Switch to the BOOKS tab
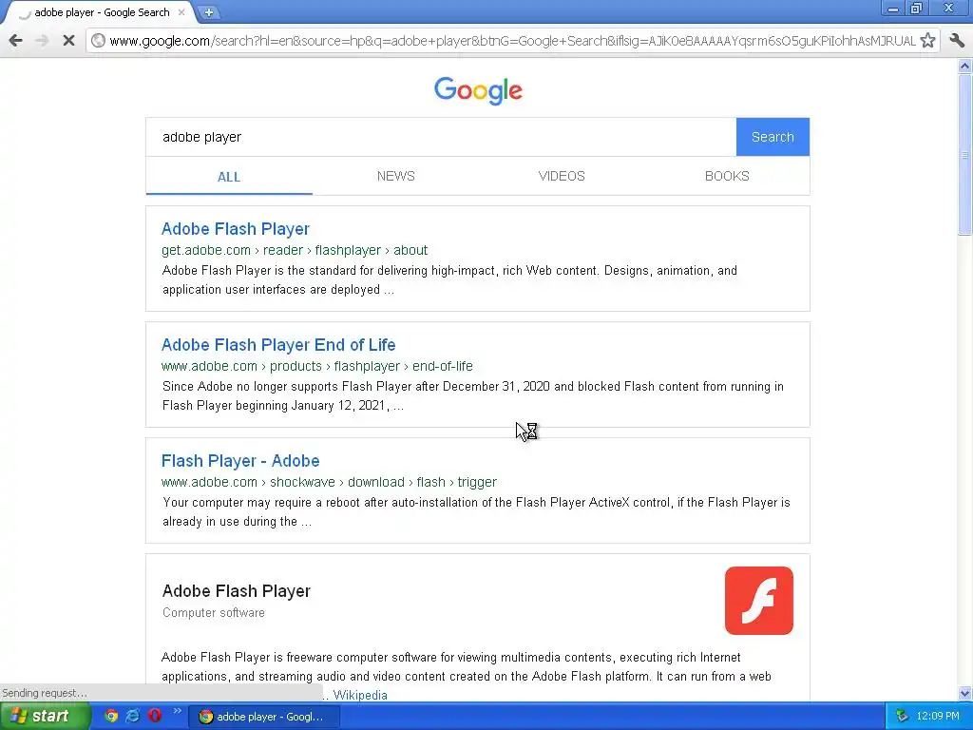 (727, 176)
